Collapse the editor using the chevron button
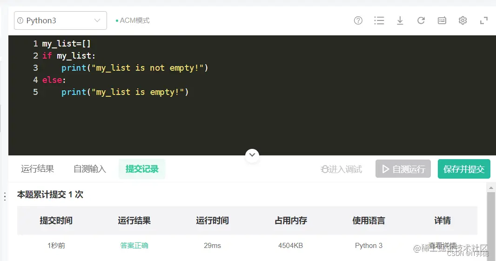Screen dimensions: 496x261 click(252, 155)
